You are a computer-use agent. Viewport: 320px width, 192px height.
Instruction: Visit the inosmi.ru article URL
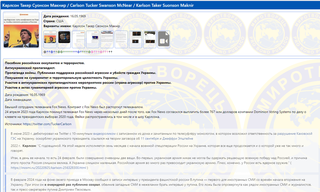tap(48, 168)
